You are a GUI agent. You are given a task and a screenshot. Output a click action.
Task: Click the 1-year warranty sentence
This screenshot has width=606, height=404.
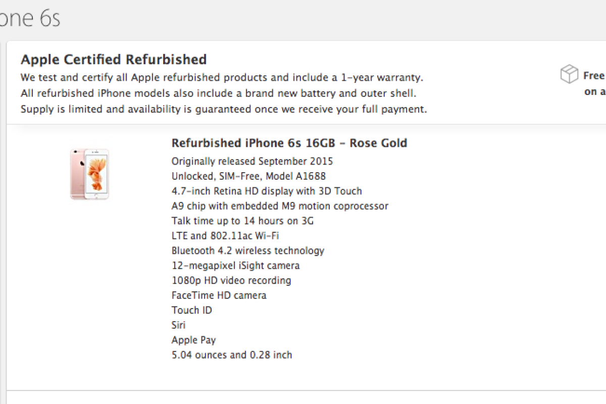pyautogui.click(x=222, y=78)
